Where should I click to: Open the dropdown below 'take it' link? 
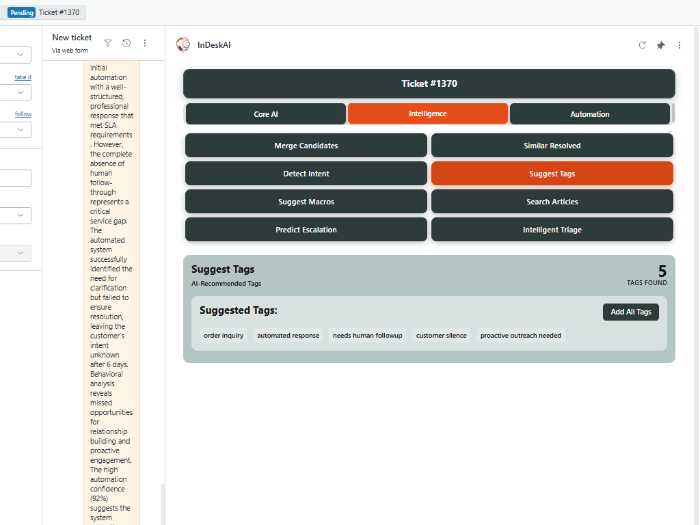pos(15,92)
